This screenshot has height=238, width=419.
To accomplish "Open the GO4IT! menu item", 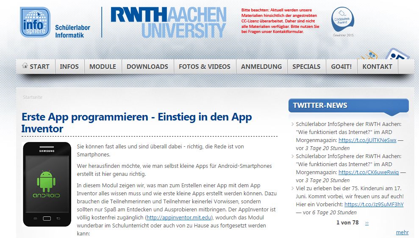I will (341, 67).
